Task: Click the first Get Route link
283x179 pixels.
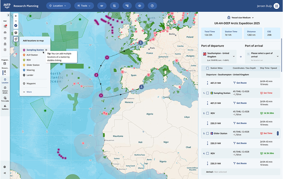Action: 240,83
